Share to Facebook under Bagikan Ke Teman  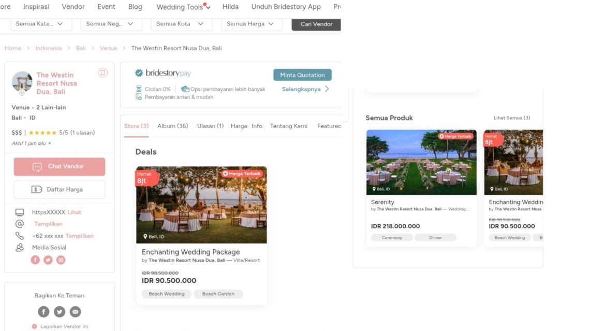click(43, 311)
